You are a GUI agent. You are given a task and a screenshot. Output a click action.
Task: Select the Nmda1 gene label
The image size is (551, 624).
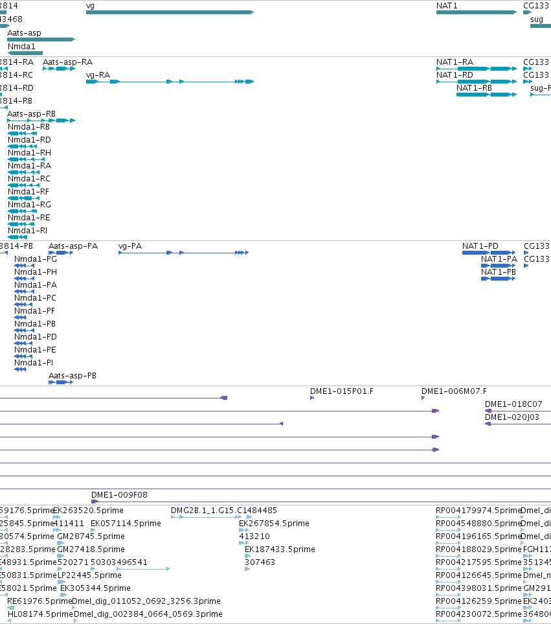click(21, 47)
